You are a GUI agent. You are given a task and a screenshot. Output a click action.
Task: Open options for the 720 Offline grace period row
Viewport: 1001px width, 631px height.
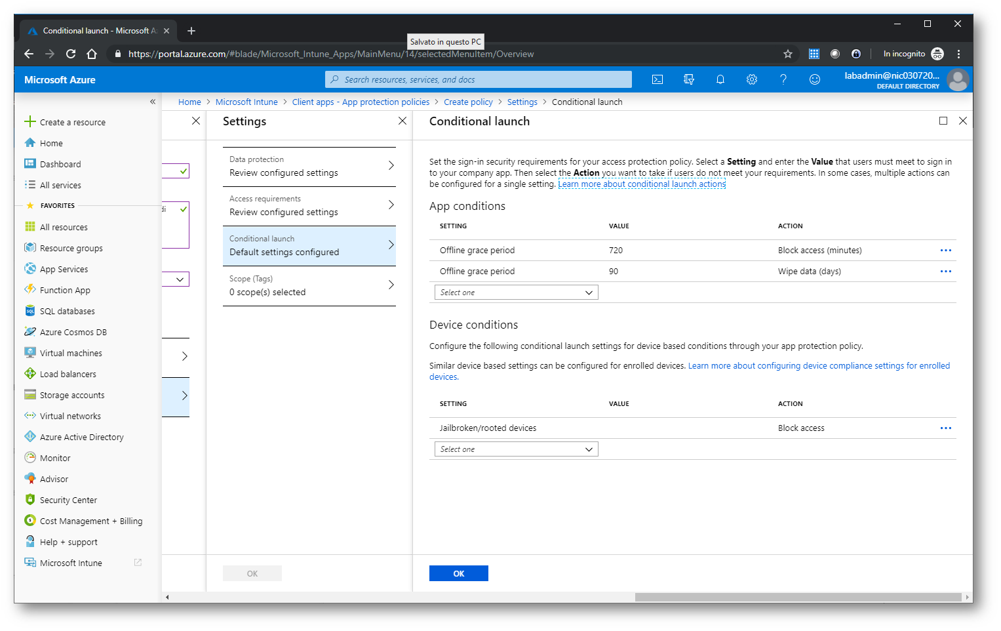click(946, 251)
